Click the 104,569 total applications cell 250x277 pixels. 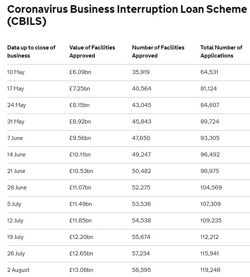[x=211, y=188]
